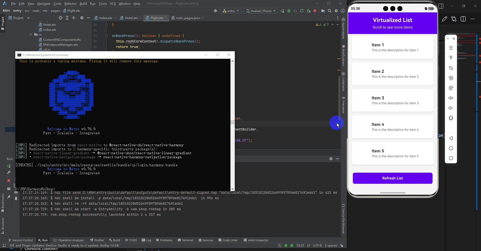Open the Problems tool window tab
Screen dimensions: 481x251
(x=164, y=240)
